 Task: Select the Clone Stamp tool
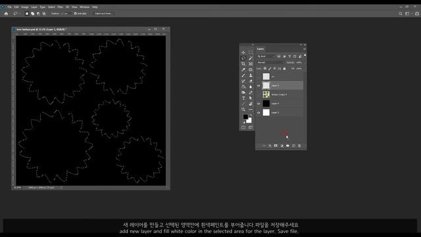click(x=251, y=76)
